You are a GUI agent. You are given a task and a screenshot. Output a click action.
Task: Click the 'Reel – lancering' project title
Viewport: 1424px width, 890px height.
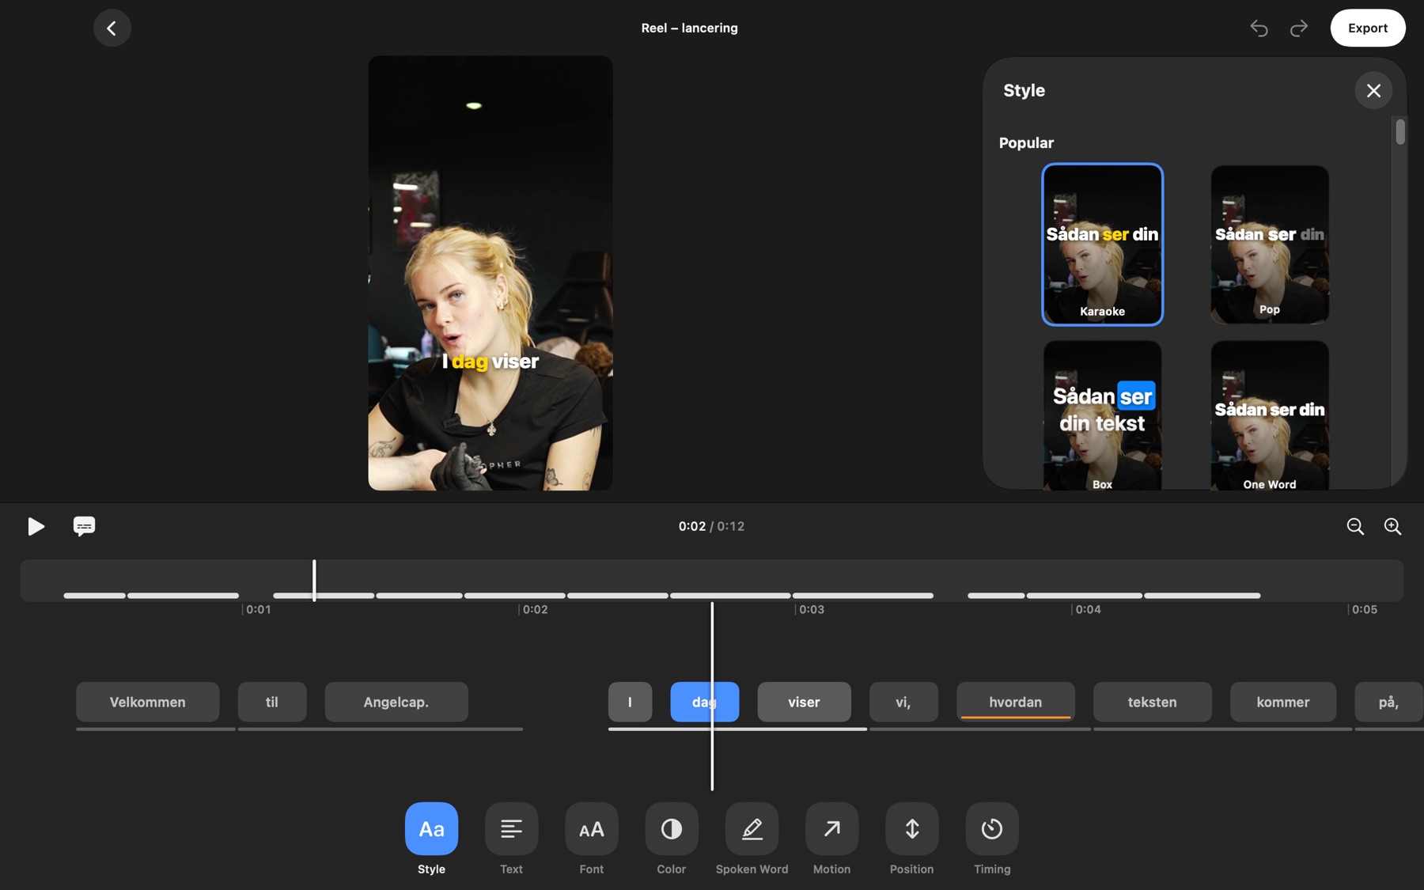[x=689, y=28]
